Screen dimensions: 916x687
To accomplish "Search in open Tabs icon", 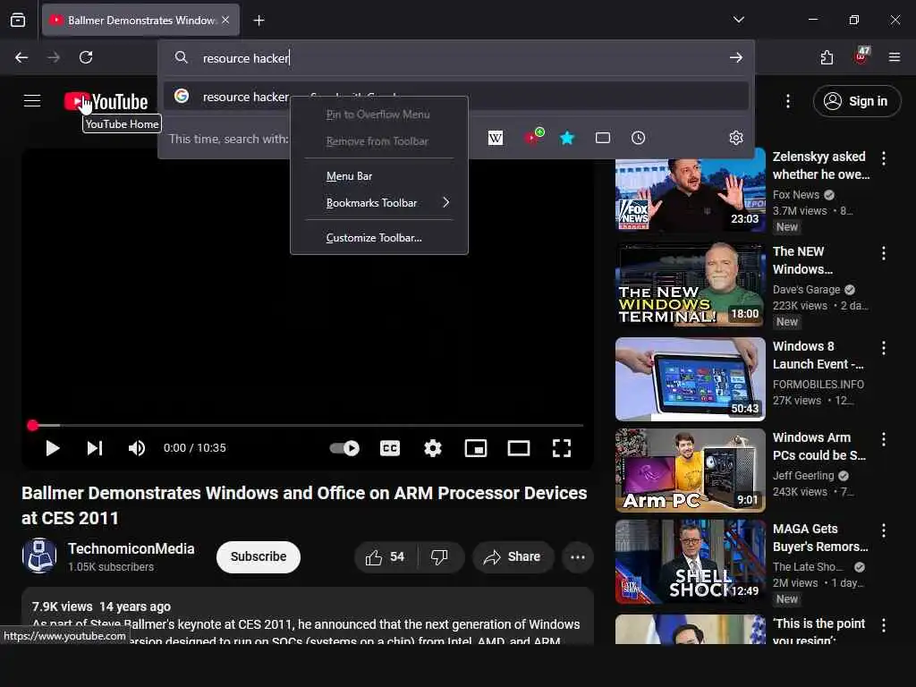I will [602, 138].
